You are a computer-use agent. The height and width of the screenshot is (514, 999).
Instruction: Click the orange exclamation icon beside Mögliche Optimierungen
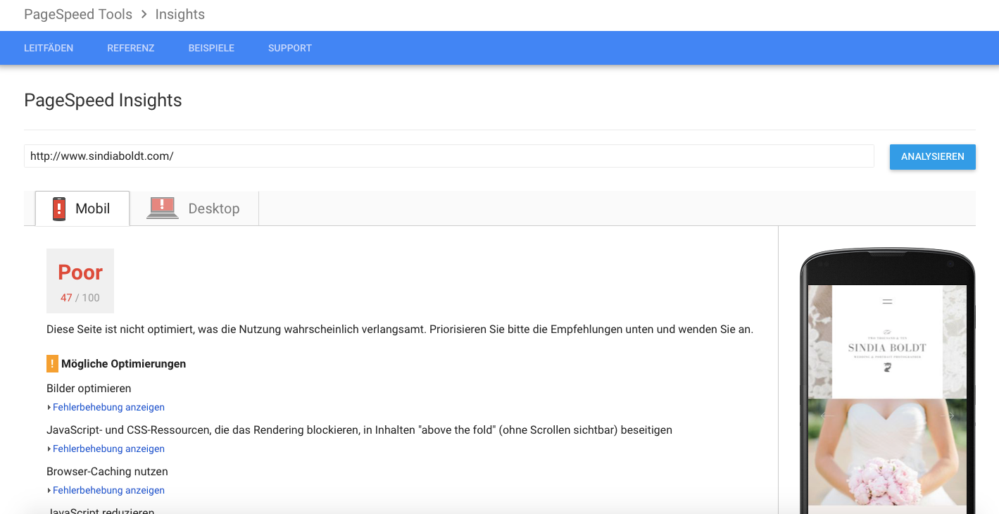(x=52, y=364)
